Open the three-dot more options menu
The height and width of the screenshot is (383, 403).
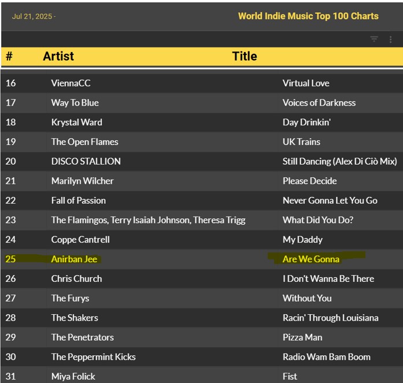391,39
